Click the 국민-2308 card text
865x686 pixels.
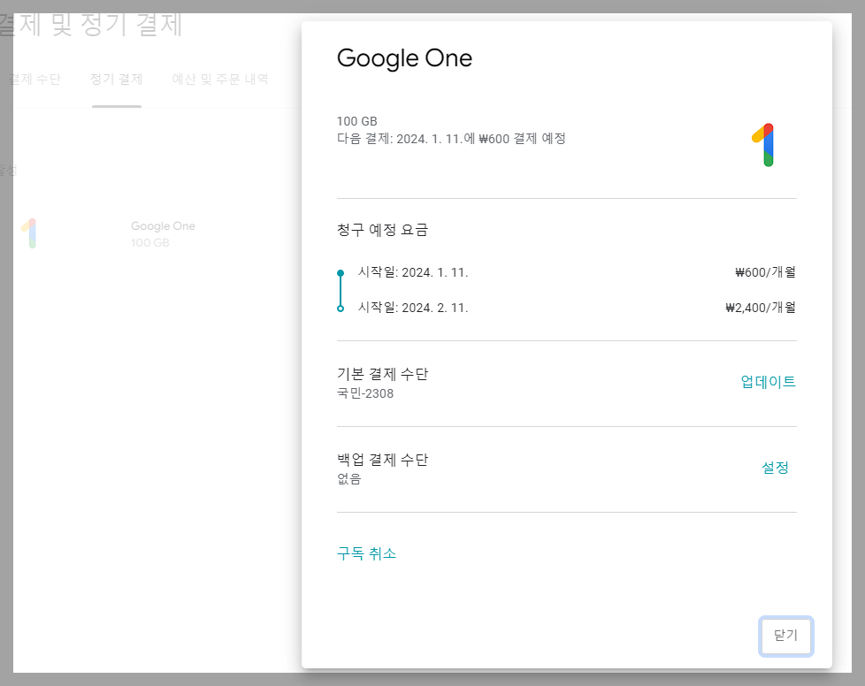(x=365, y=393)
